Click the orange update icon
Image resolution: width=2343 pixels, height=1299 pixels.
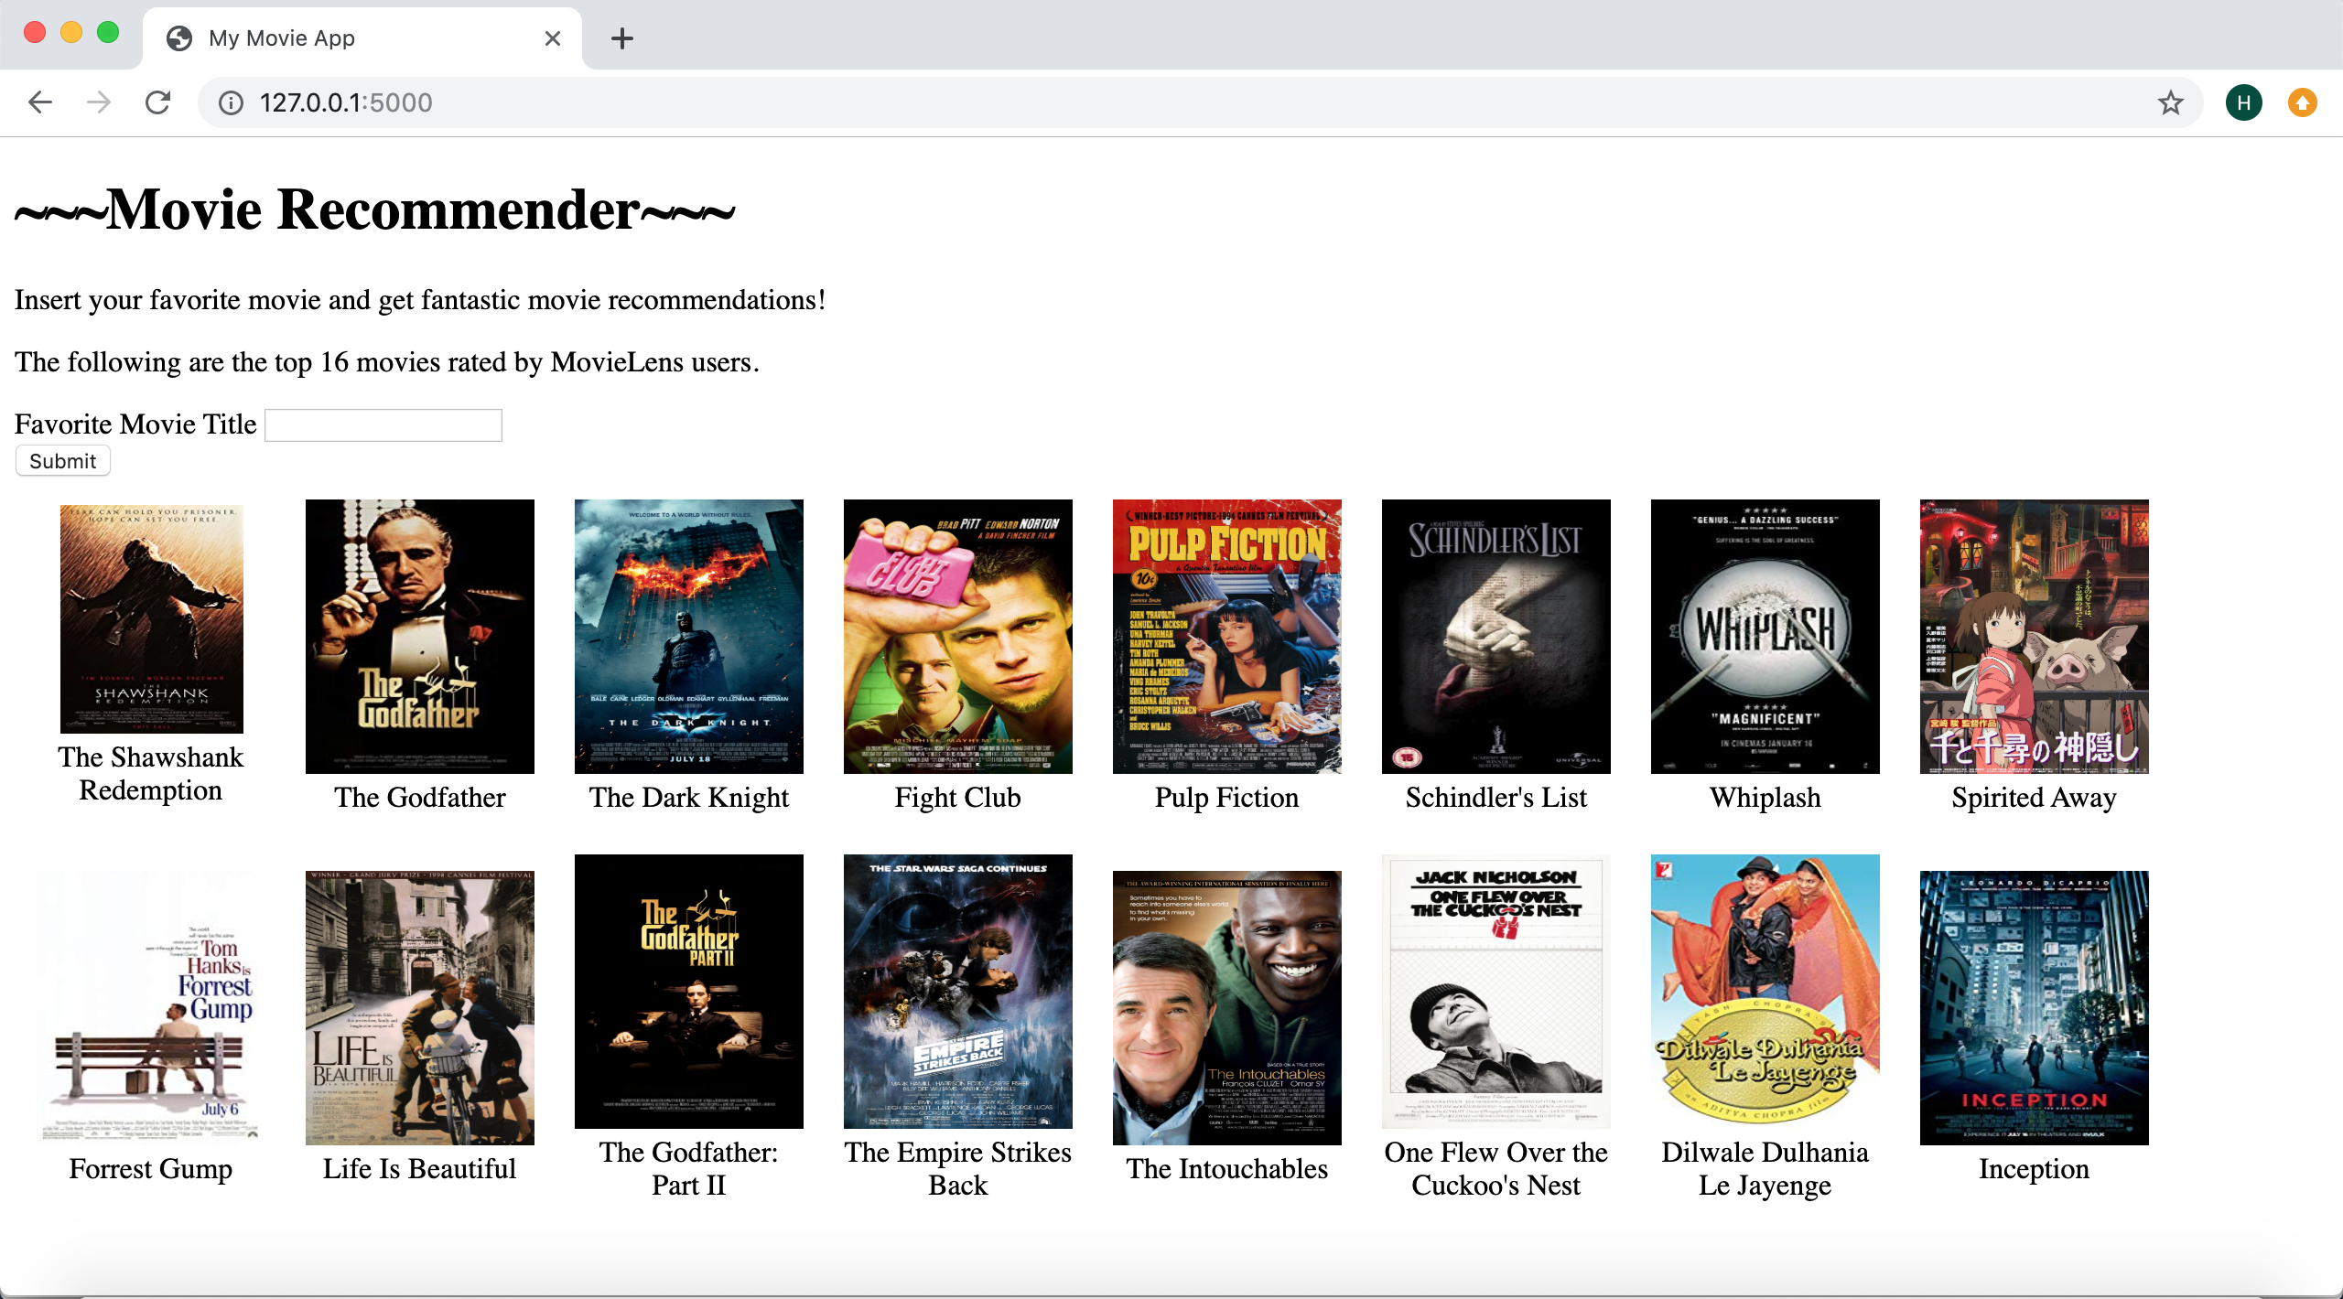point(2302,102)
